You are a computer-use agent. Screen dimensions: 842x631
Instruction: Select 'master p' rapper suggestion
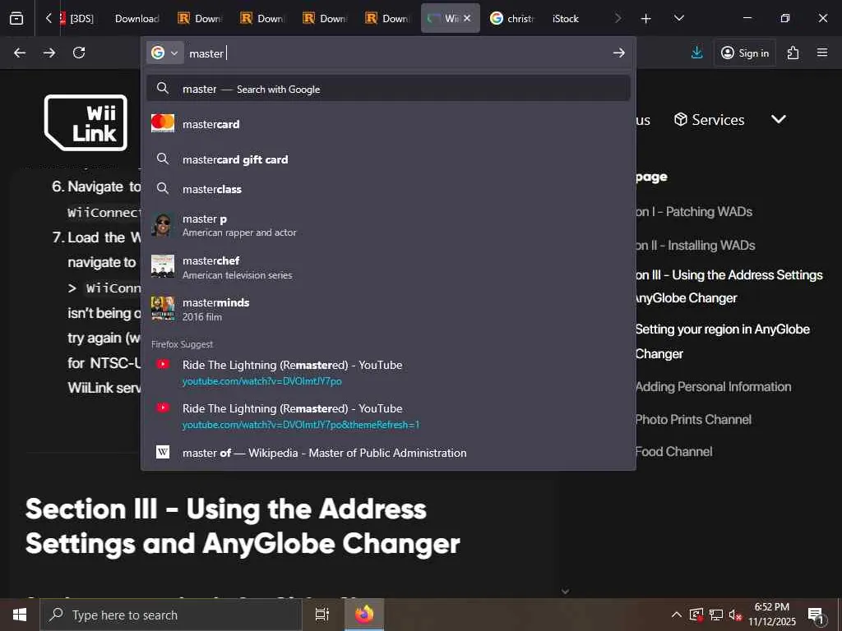[x=388, y=225]
